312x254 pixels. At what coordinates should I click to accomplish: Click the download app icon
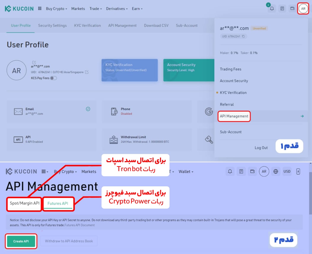tap(298, 171)
